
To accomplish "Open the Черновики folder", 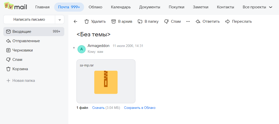I will pos(23,50).
